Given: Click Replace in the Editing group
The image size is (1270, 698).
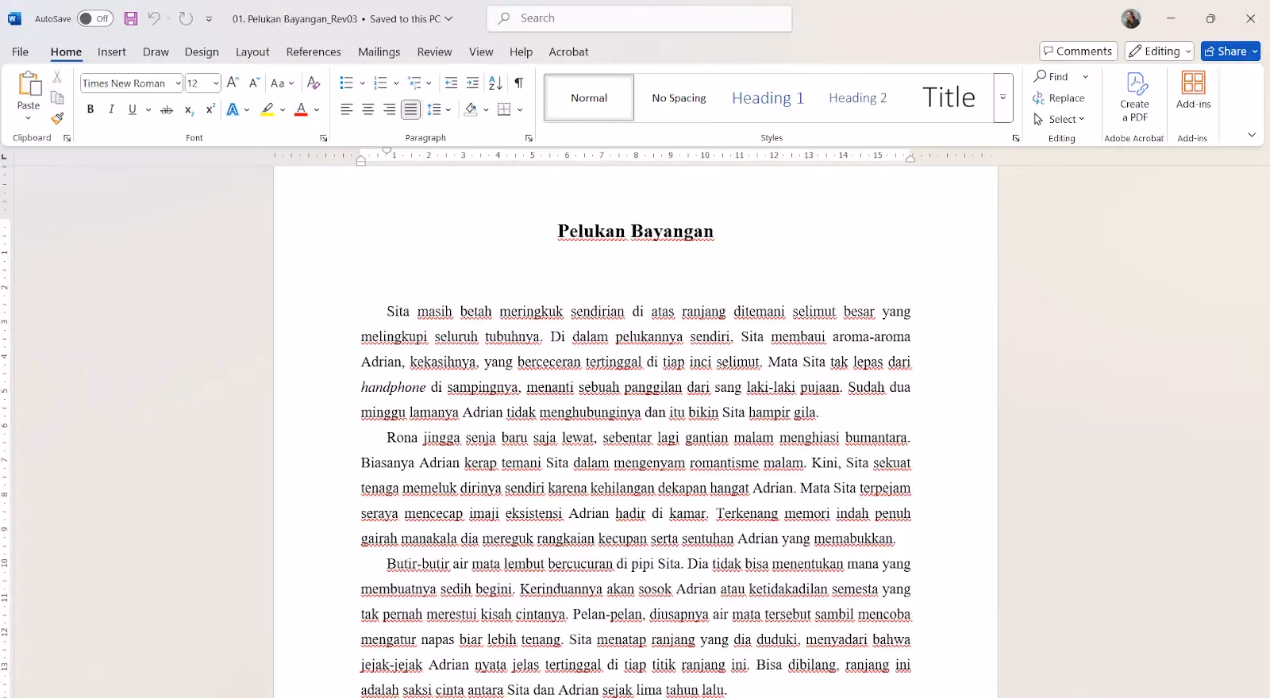Looking at the screenshot, I should (x=1059, y=98).
